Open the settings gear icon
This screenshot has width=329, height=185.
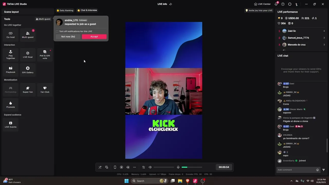[290, 4]
